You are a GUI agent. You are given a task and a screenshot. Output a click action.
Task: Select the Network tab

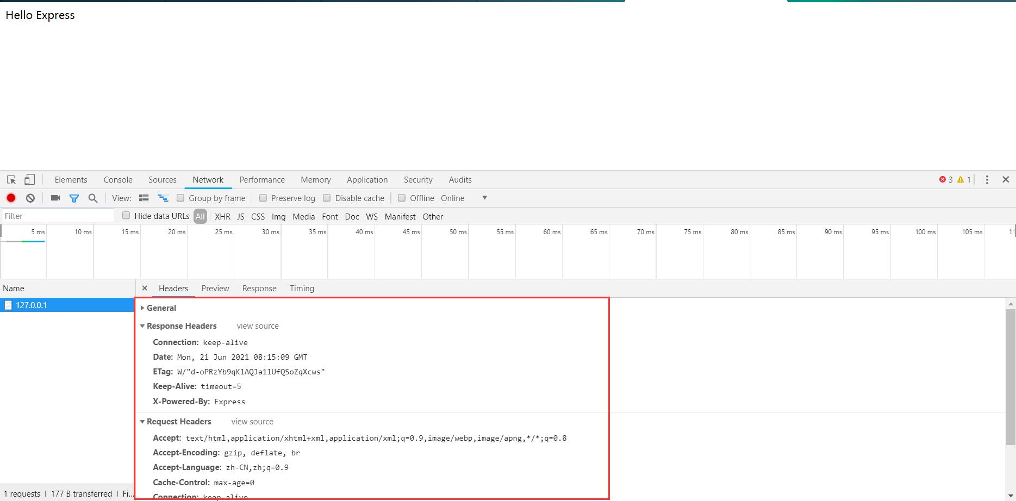(x=208, y=180)
